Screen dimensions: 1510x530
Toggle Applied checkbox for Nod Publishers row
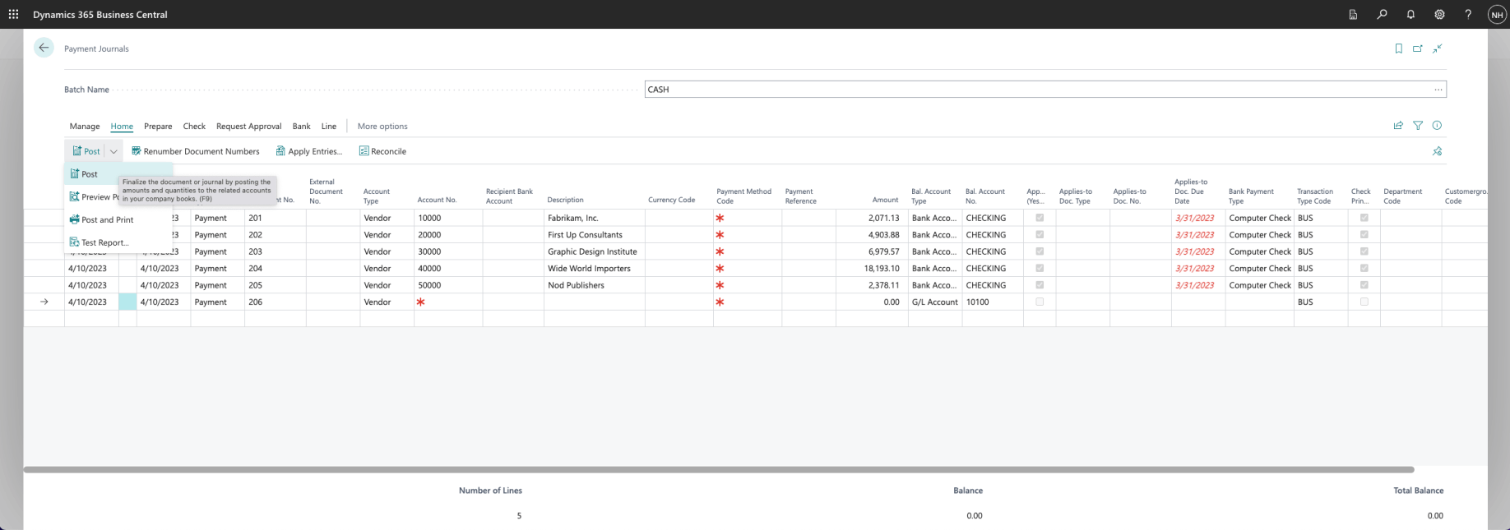pos(1040,285)
